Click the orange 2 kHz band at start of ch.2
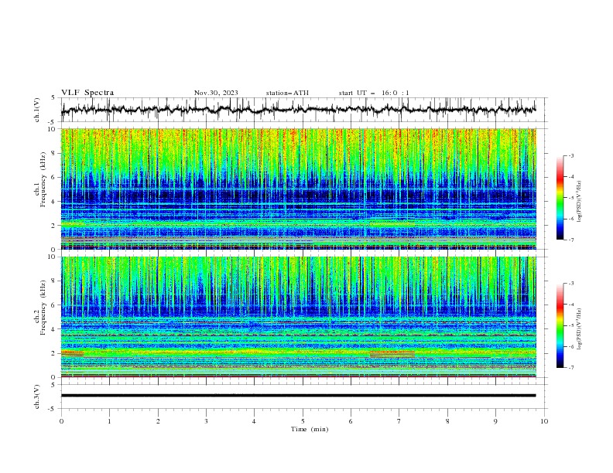613x473 pixels. coord(72,353)
